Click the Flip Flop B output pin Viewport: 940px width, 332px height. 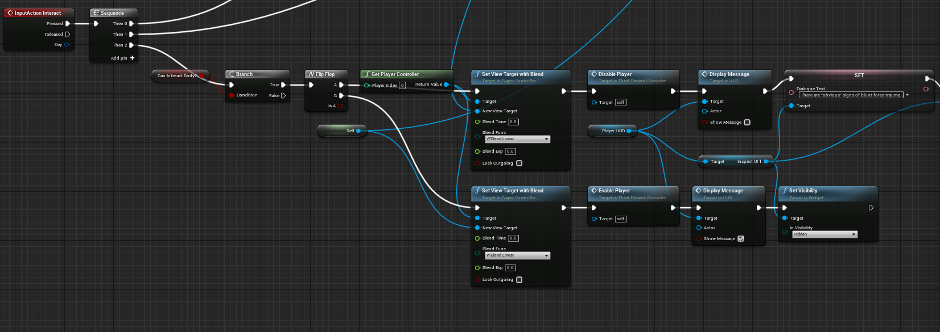pos(341,96)
